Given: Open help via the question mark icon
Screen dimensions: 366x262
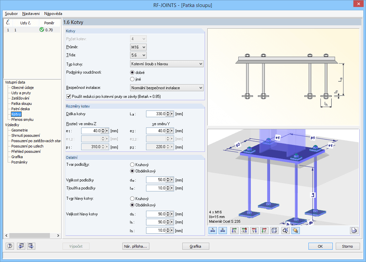Looking at the screenshot, I should pos(10,246).
